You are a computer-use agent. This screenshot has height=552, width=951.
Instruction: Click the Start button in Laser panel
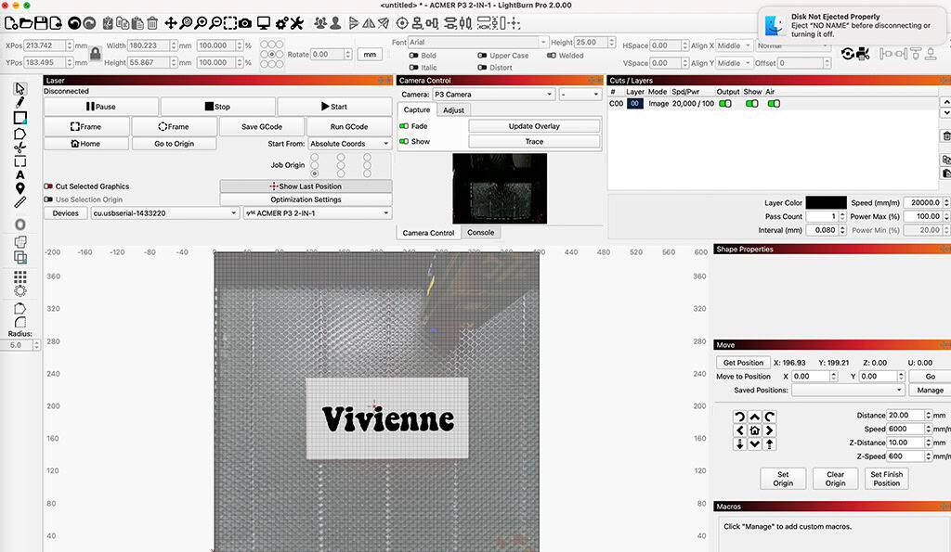[334, 107]
